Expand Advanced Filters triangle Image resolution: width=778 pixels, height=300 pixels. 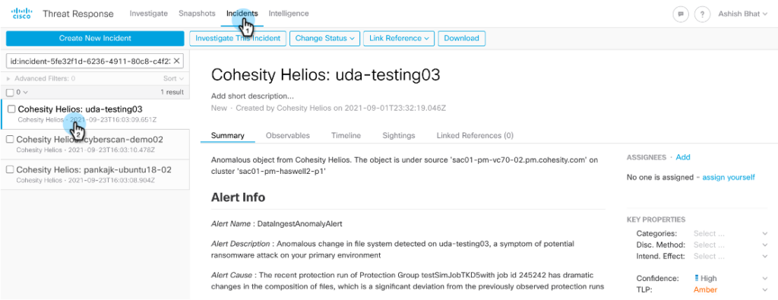click(x=8, y=78)
